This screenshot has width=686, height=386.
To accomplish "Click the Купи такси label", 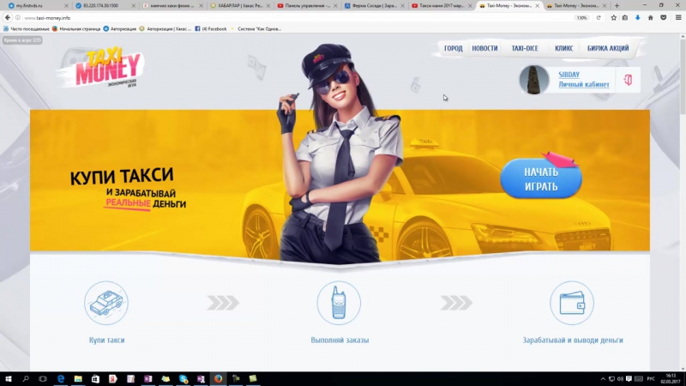I will pyautogui.click(x=106, y=340).
